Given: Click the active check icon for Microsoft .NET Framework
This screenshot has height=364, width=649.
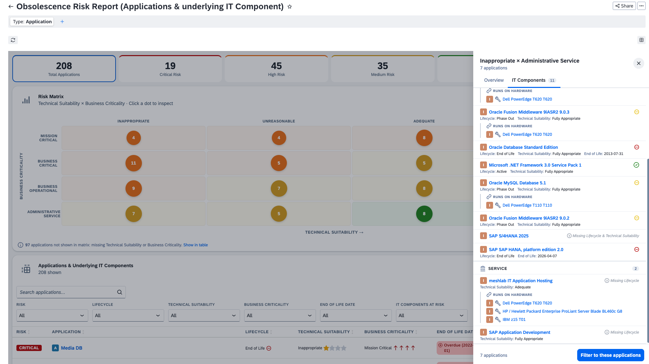Looking at the screenshot, I should click(636, 165).
